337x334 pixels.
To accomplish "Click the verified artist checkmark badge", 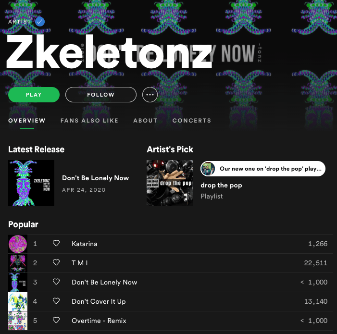I will (40, 22).
